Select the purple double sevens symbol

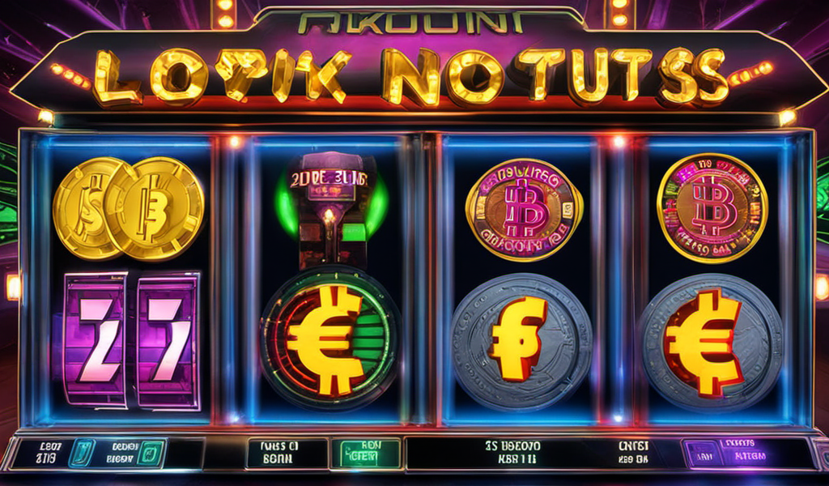pyautogui.click(x=132, y=340)
